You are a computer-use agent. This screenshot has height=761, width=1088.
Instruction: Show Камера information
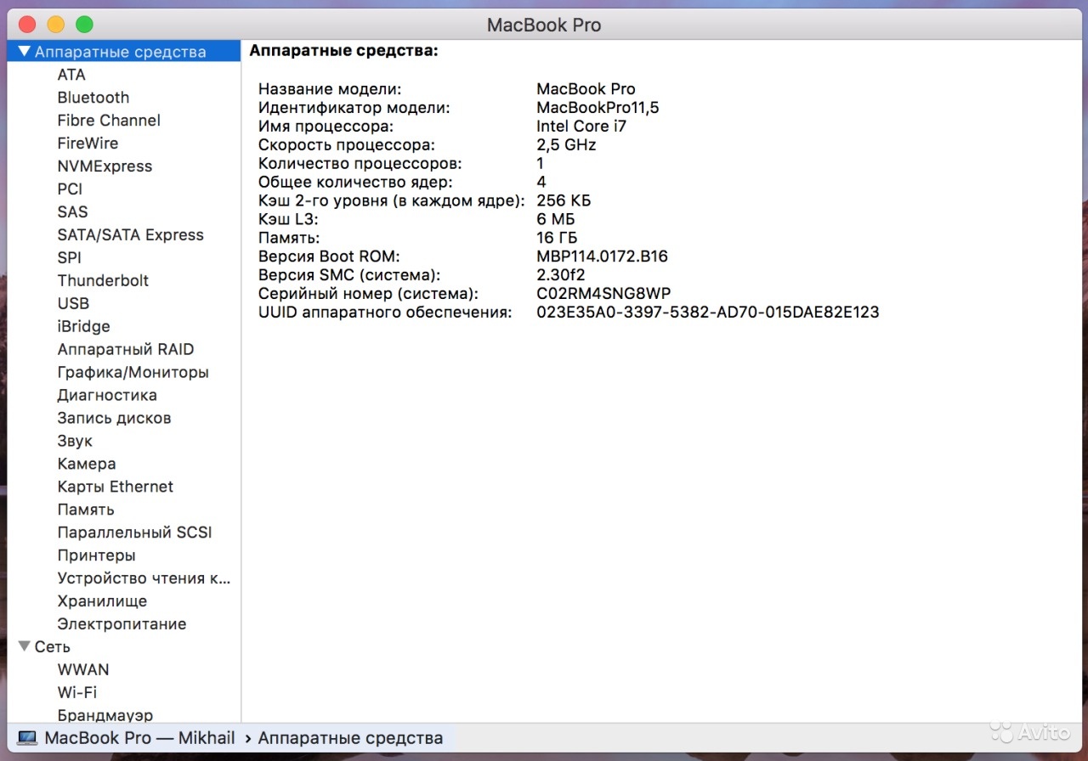click(x=87, y=465)
